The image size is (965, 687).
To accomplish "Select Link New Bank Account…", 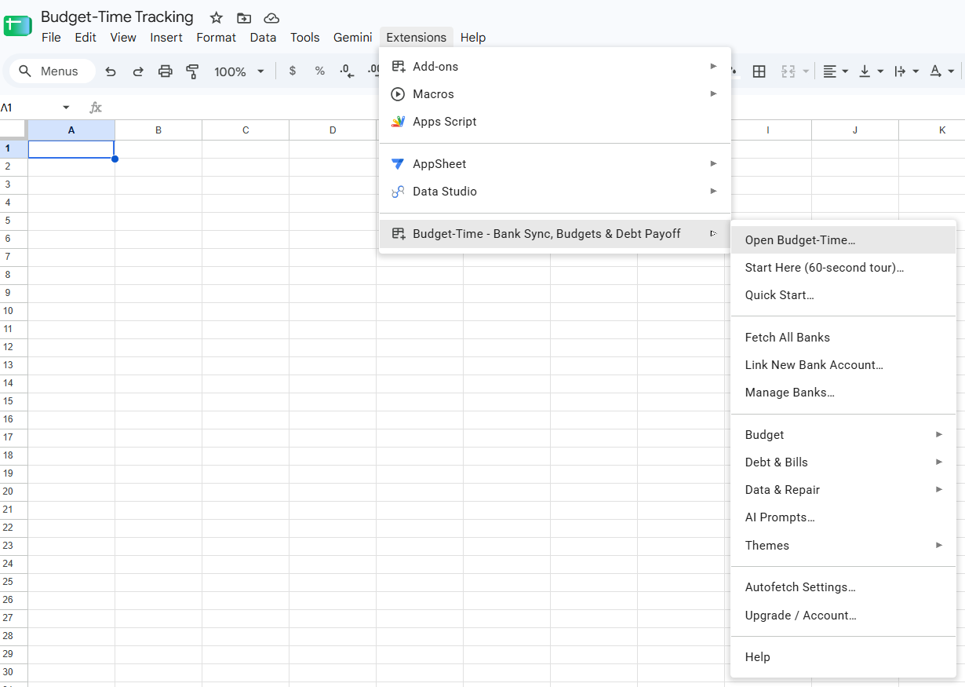I will pyautogui.click(x=843, y=365).
